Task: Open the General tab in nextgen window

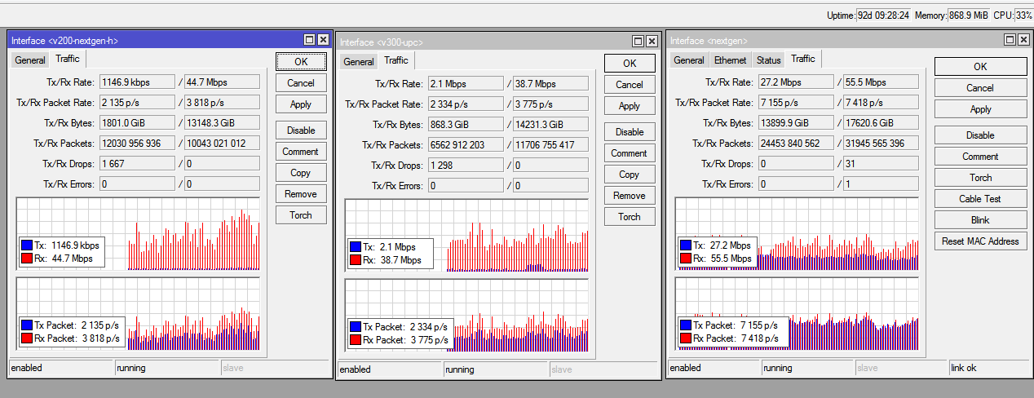Action: (689, 60)
